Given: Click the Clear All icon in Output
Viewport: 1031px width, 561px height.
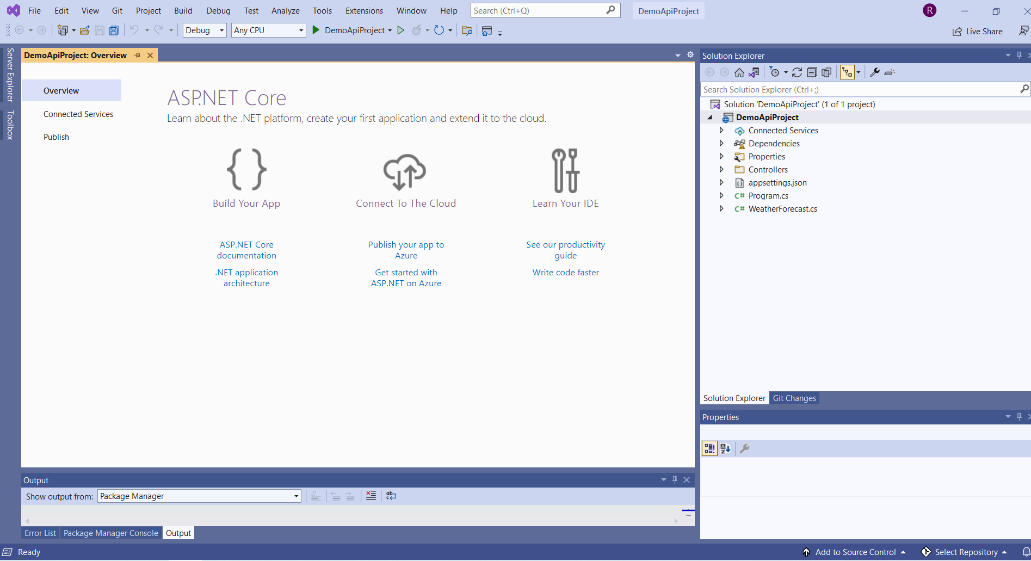Looking at the screenshot, I should click(x=371, y=496).
